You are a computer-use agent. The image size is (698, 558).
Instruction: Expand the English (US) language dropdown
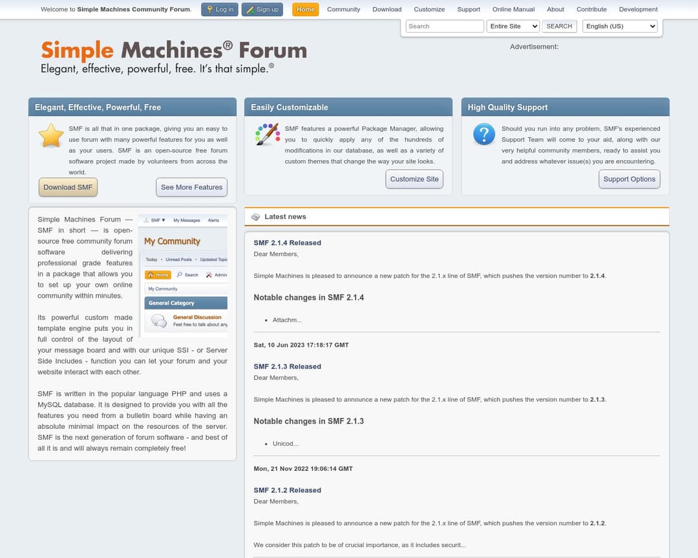coord(620,26)
